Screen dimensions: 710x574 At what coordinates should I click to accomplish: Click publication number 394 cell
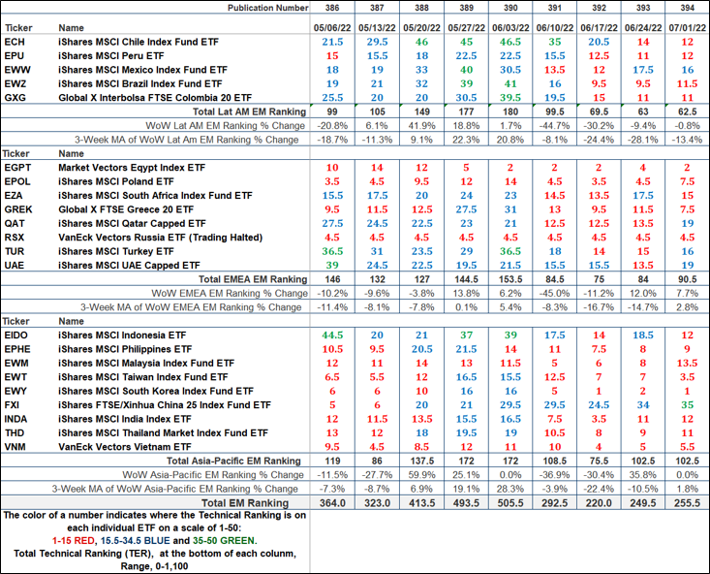pos(688,8)
